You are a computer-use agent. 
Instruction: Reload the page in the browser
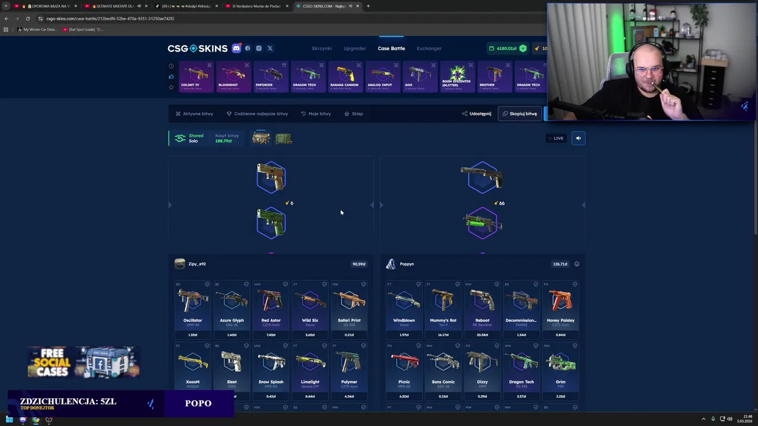tap(27, 18)
